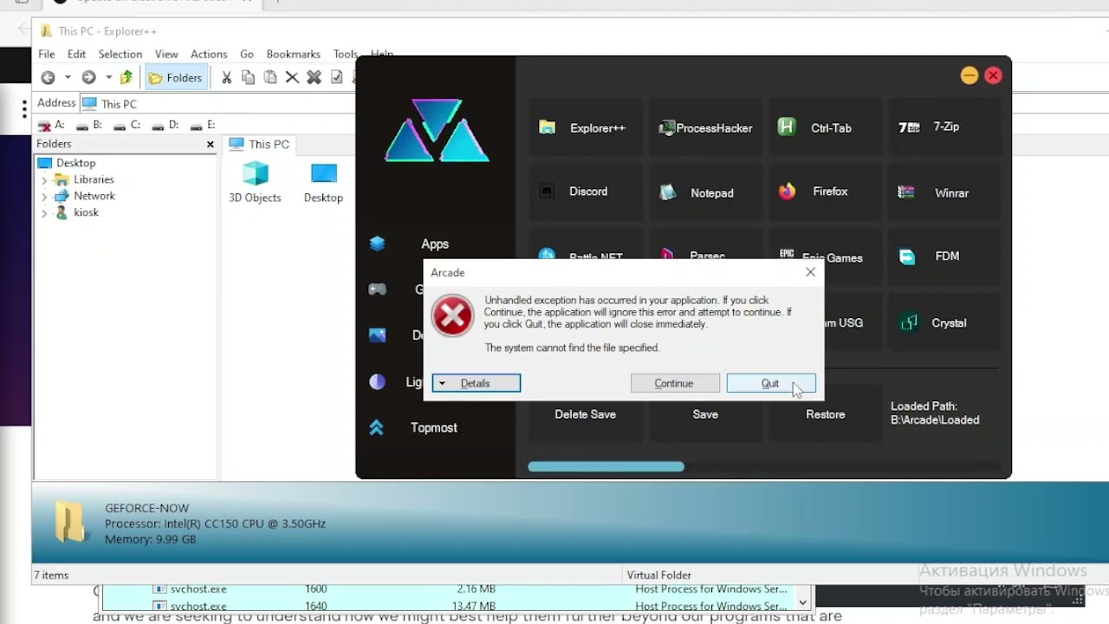Screen dimensions: 1109x624
Task: Close the Folders pane
Action: pos(210,145)
